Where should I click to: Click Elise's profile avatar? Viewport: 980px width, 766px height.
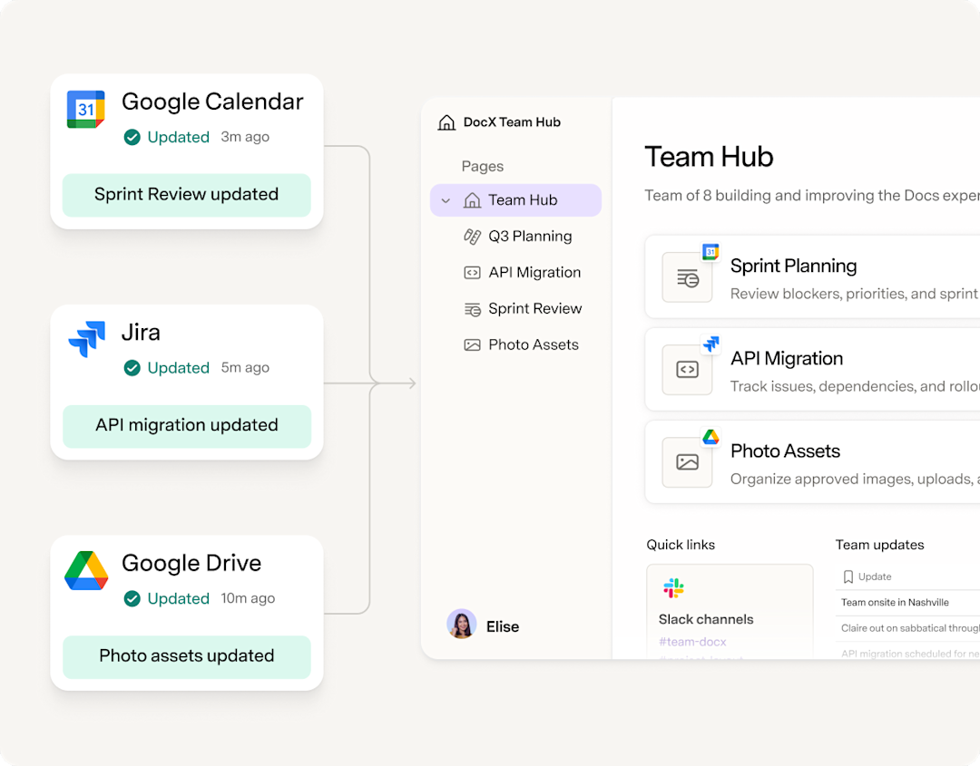click(x=461, y=625)
